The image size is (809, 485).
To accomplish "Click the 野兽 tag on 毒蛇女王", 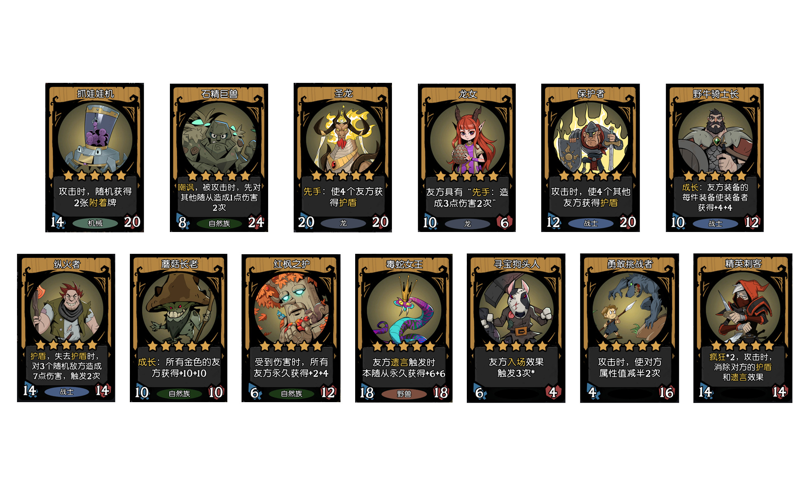I will pyautogui.click(x=404, y=394).
